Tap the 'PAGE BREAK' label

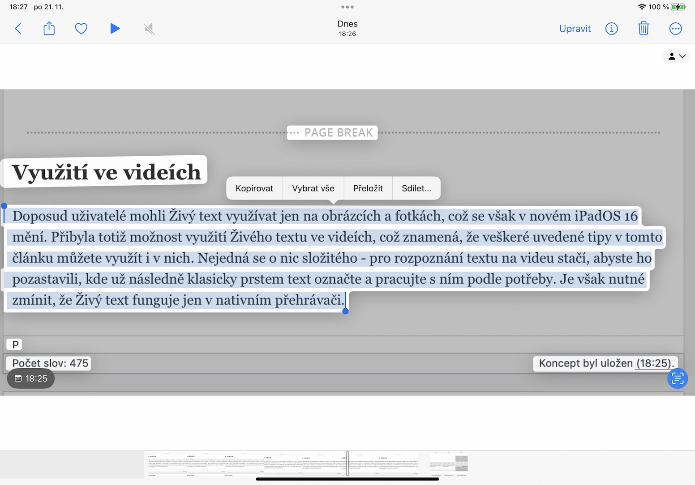pyautogui.click(x=339, y=132)
